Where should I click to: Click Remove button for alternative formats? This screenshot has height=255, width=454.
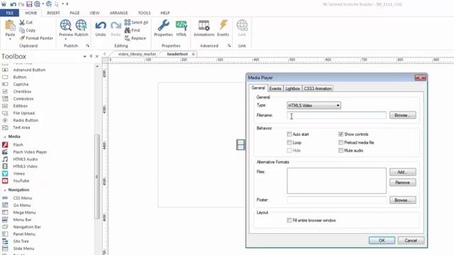(403, 183)
